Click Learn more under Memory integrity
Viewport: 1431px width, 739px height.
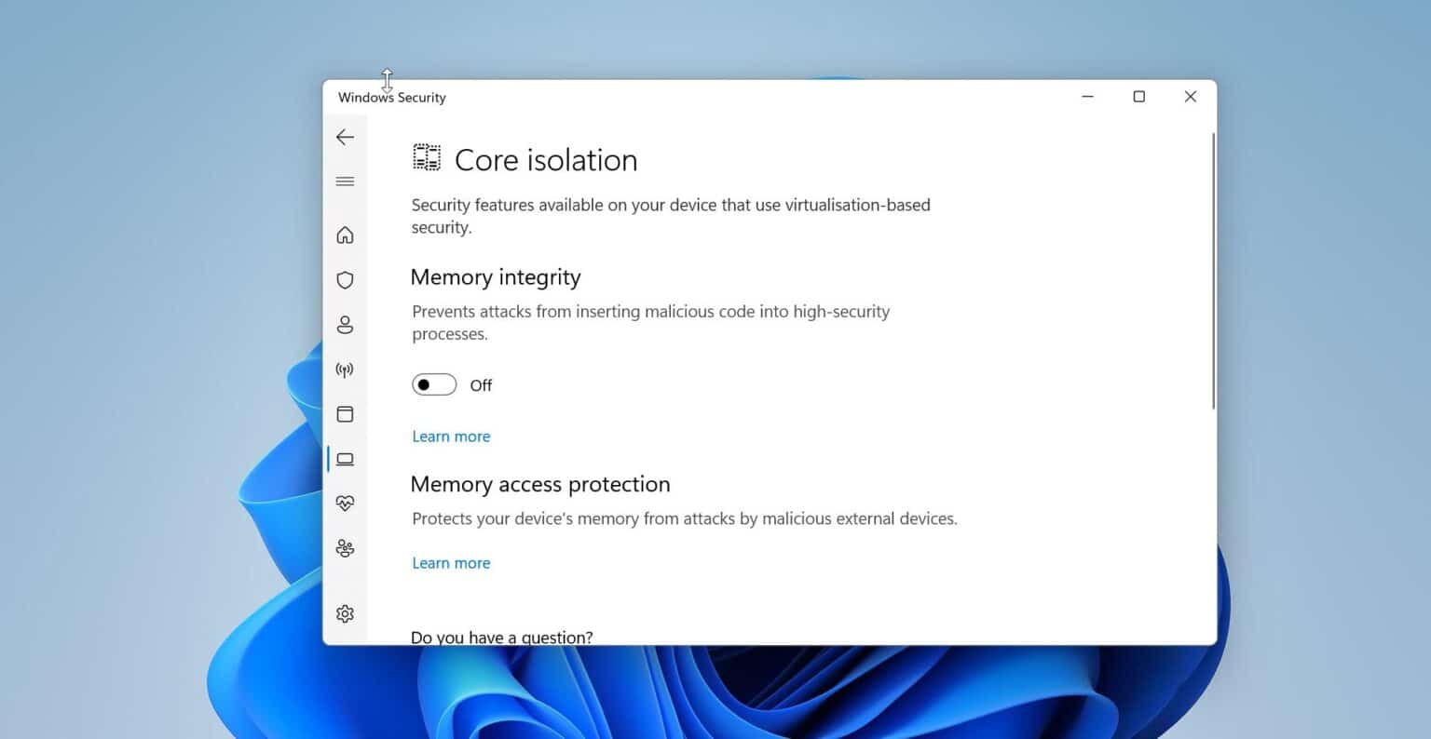[x=451, y=437]
